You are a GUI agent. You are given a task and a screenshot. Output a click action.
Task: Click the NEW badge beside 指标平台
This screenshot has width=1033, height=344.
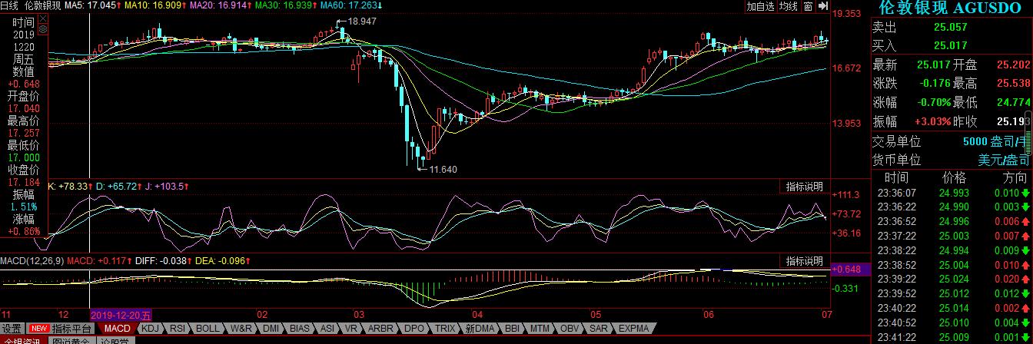pyautogui.click(x=38, y=329)
